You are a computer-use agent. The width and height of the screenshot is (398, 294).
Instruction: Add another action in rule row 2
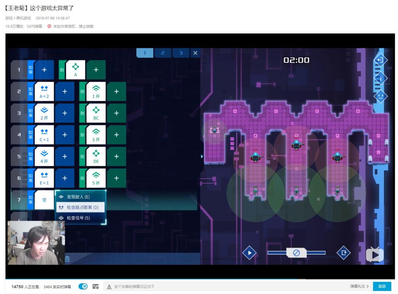116,91
